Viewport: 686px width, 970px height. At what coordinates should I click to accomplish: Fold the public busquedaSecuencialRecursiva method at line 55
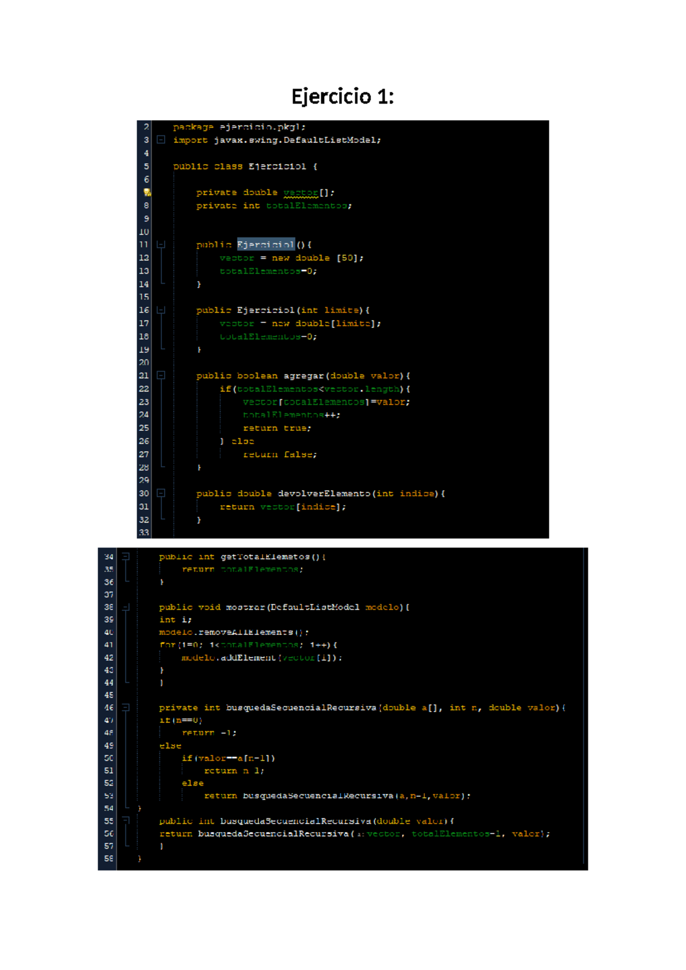[126, 821]
